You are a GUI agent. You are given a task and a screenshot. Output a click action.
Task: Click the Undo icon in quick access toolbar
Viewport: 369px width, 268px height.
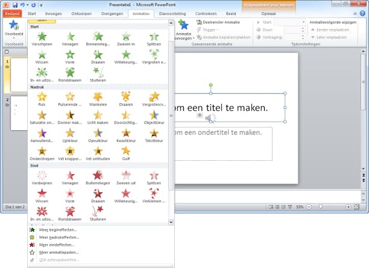pyautogui.click(x=22, y=5)
